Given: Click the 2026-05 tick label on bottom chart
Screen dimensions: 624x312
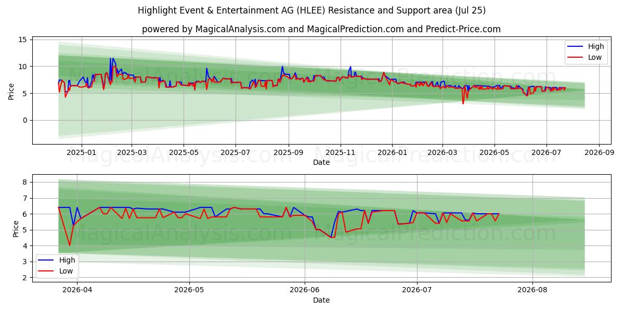Looking at the screenshot, I should pos(189,291).
